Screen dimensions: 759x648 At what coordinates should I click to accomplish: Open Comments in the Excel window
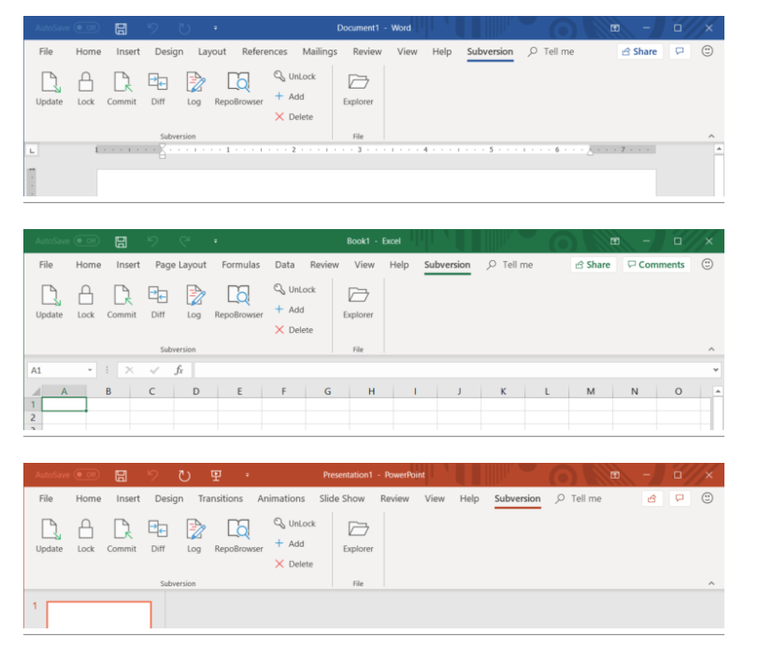(656, 265)
